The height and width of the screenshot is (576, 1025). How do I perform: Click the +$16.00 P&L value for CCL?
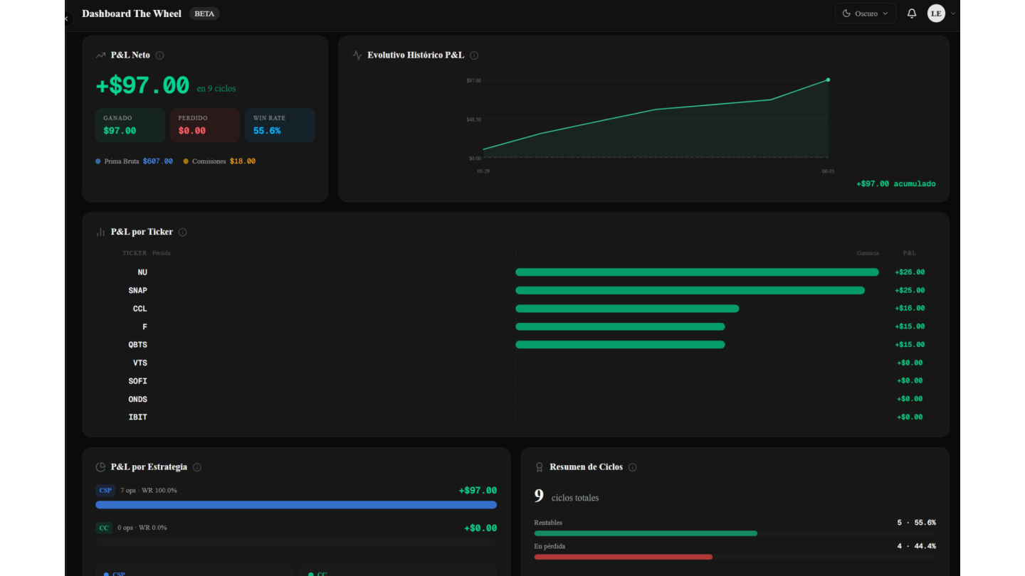click(x=910, y=309)
